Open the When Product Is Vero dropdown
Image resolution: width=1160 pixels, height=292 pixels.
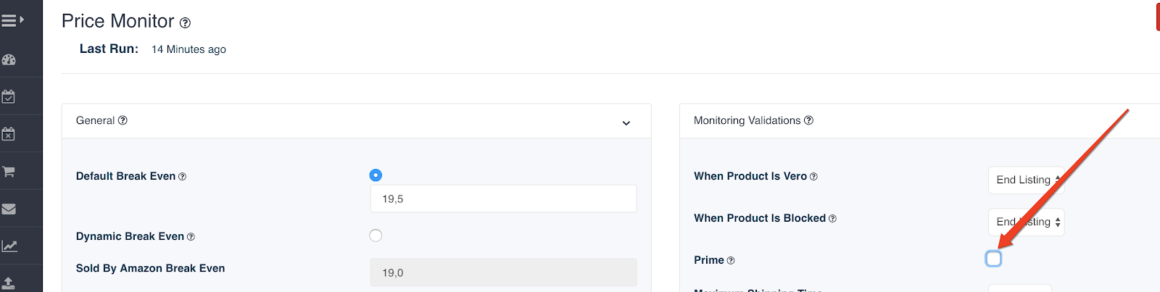(1026, 180)
